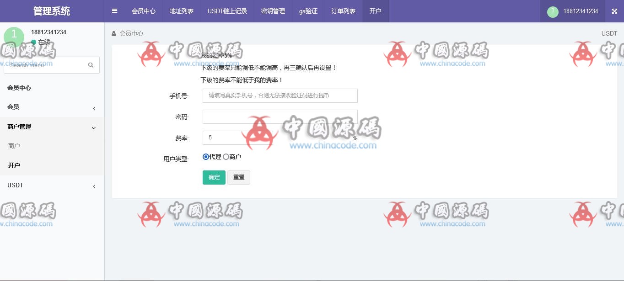Click the sidebar 18812341234 username text

point(48,32)
